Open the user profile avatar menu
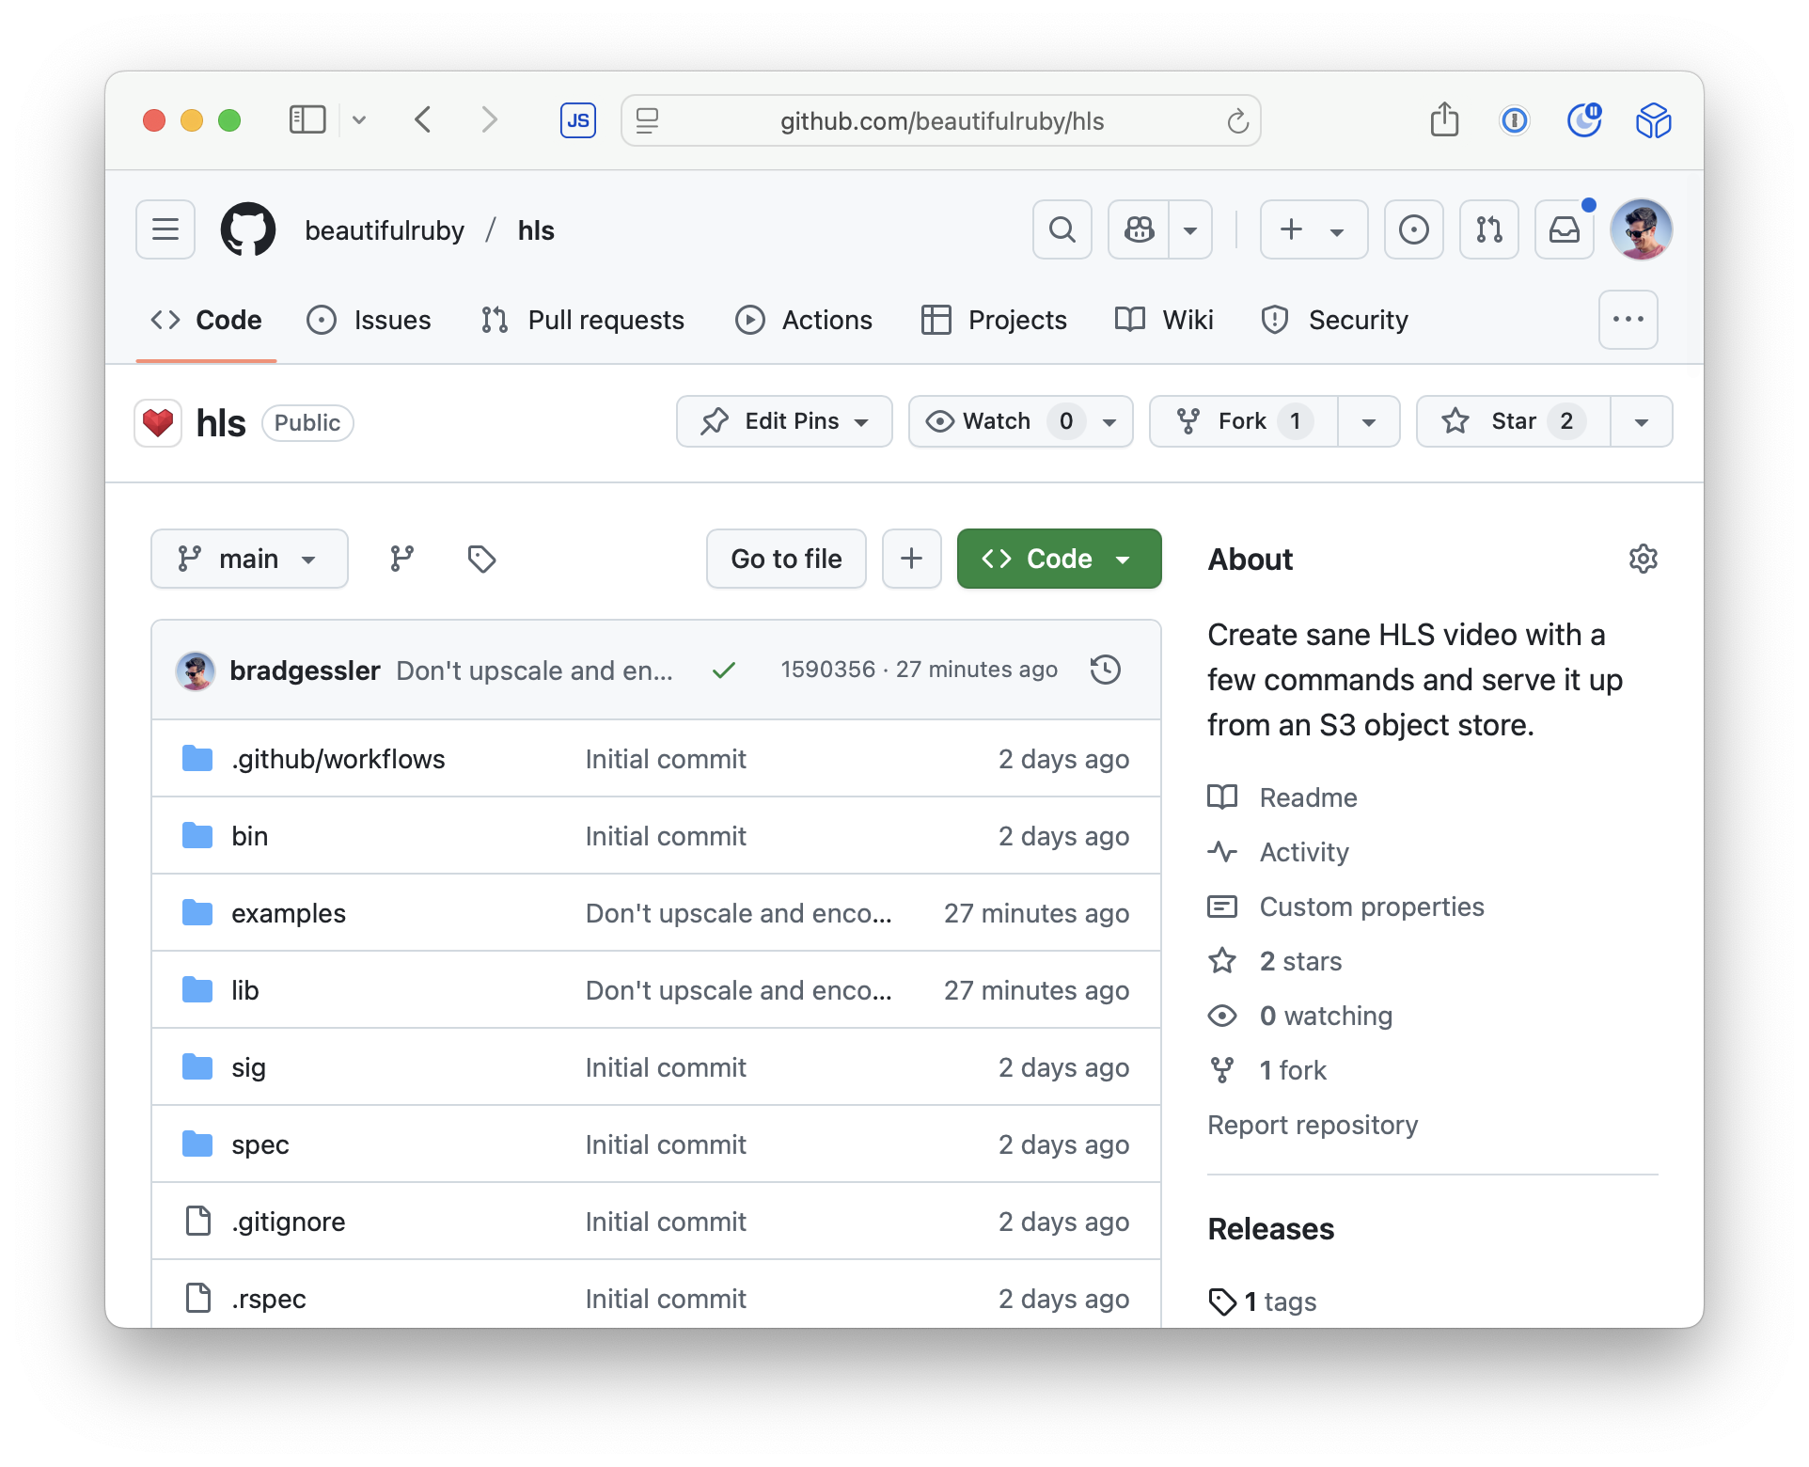The image size is (1809, 1467). pyautogui.click(x=1641, y=229)
